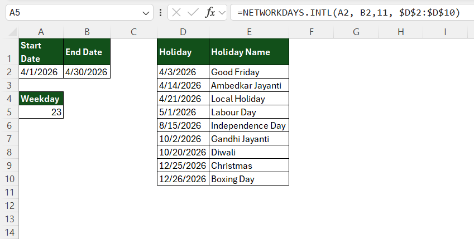Select the Start Date cell 4/1/2026

click(x=41, y=72)
